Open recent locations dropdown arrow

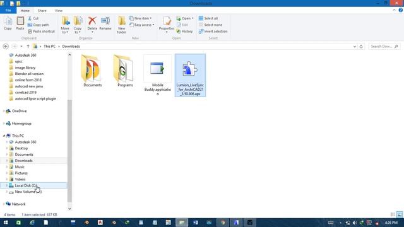point(21,46)
